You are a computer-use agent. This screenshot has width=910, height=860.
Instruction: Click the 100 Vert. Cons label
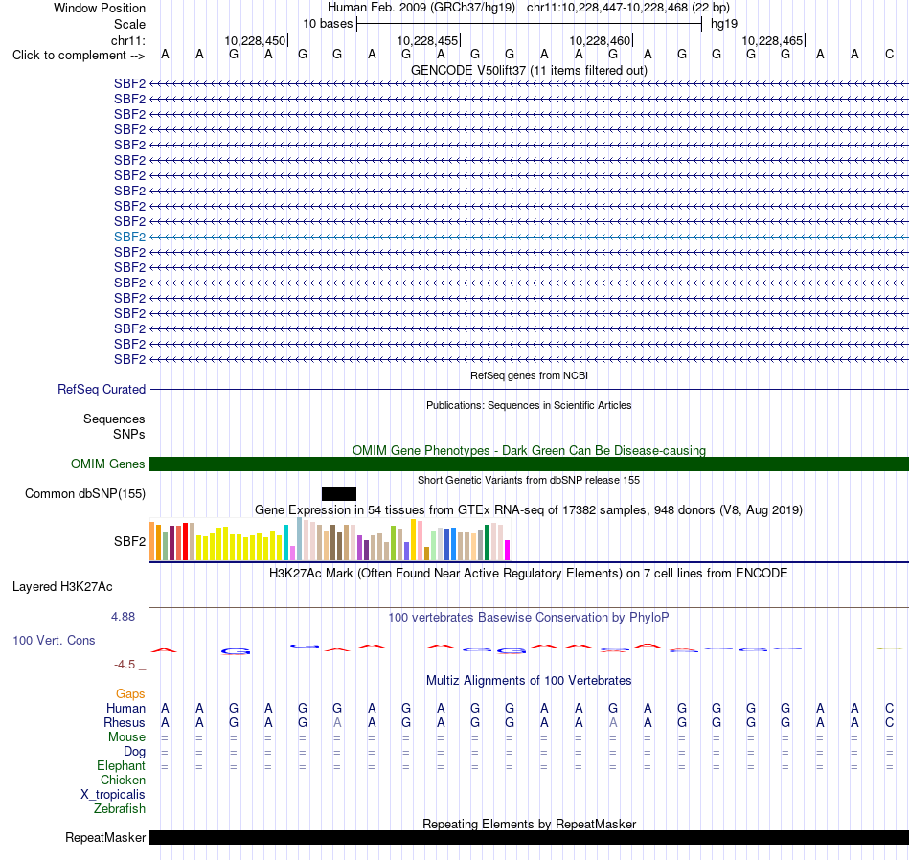click(x=54, y=640)
